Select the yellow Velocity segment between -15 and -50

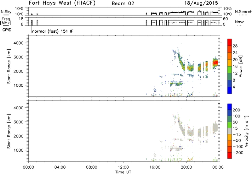click(230, 137)
